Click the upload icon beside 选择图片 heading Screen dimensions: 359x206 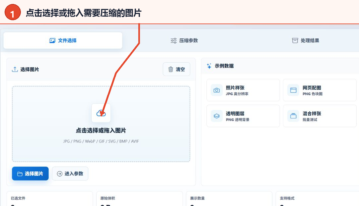click(15, 69)
